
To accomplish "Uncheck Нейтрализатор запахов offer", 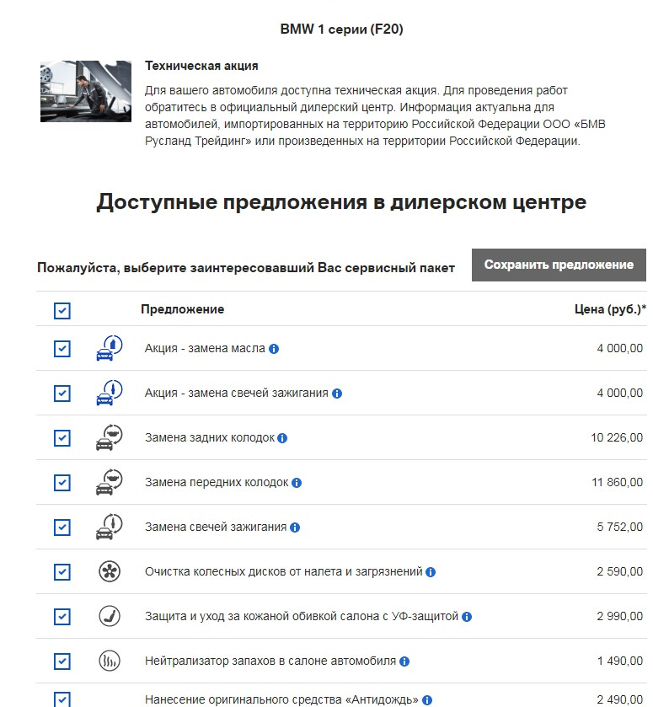I will (62, 661).
